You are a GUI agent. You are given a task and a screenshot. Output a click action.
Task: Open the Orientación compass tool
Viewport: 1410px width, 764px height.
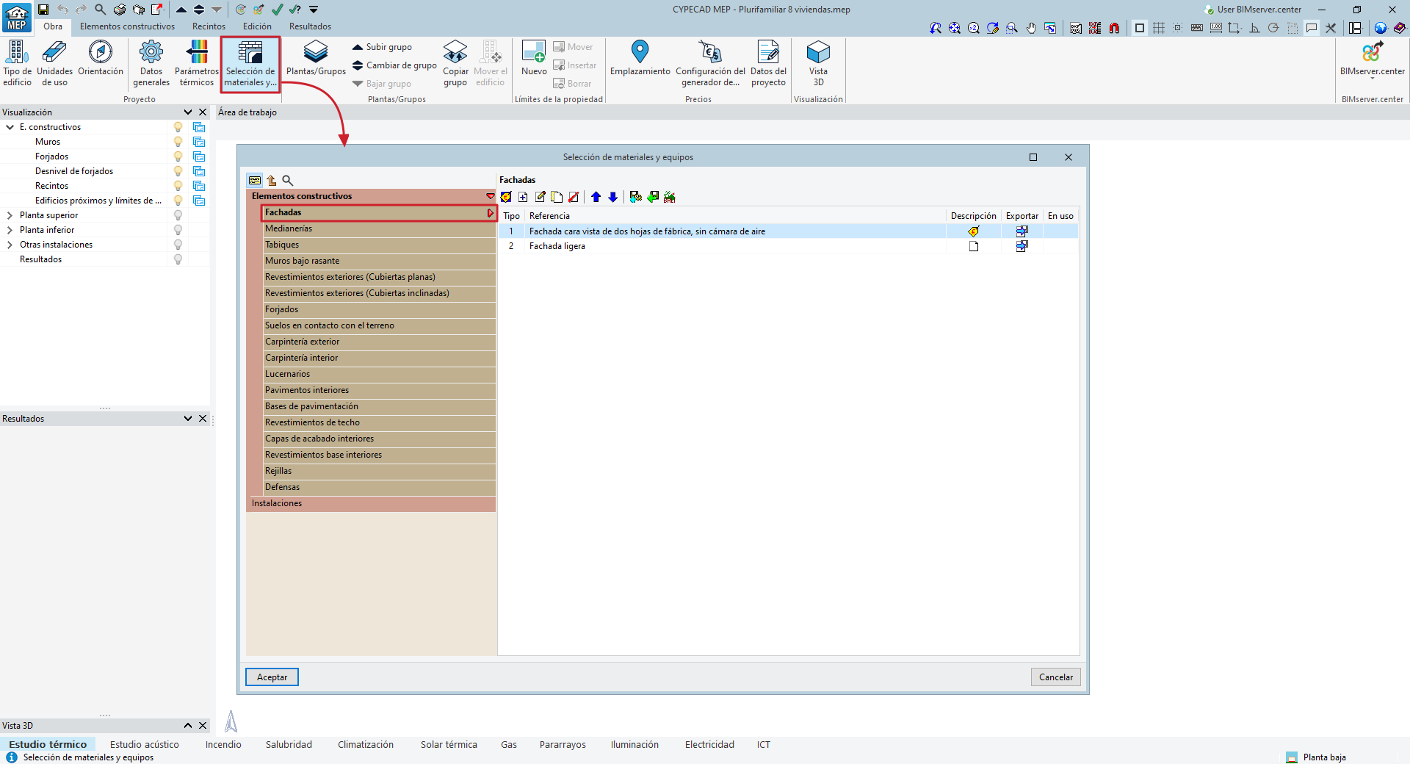point(101,53)
